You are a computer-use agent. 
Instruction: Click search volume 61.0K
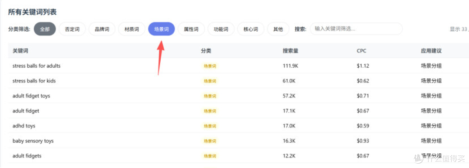pyautogui.click(x=289, y=81)
